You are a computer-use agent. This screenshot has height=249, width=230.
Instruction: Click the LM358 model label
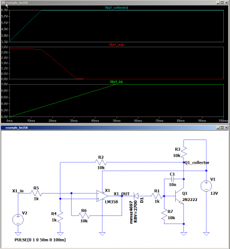112,202
